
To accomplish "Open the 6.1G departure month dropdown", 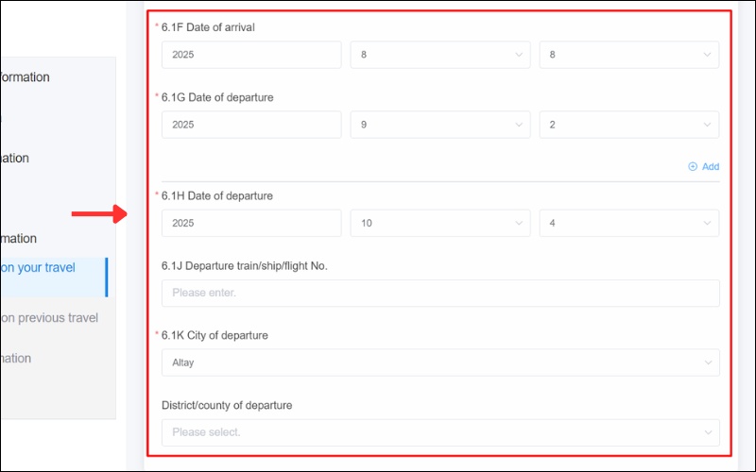I will 439,125.
